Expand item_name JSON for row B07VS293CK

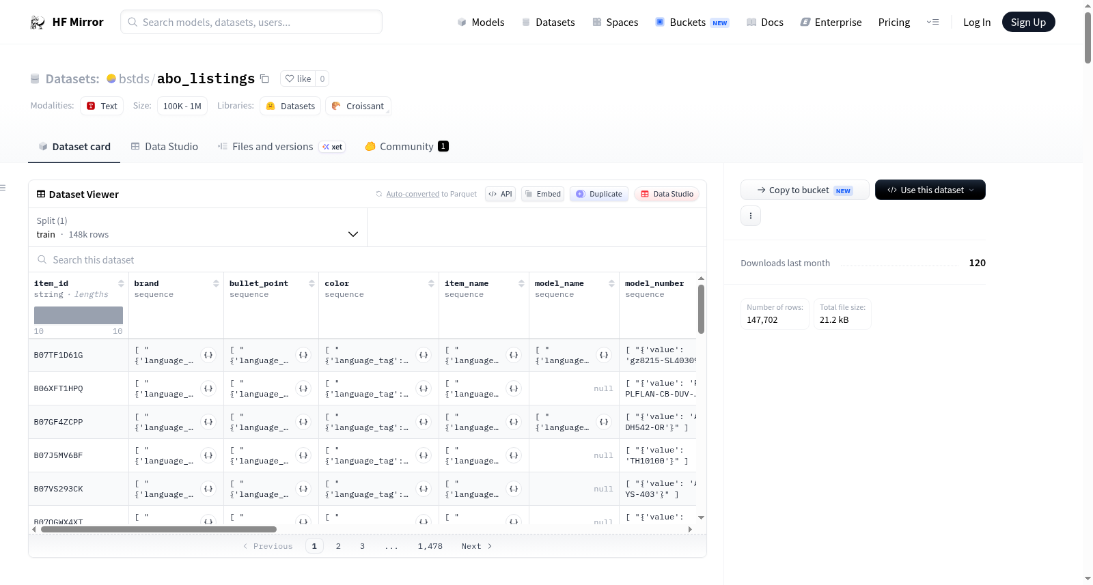point(514,489)
